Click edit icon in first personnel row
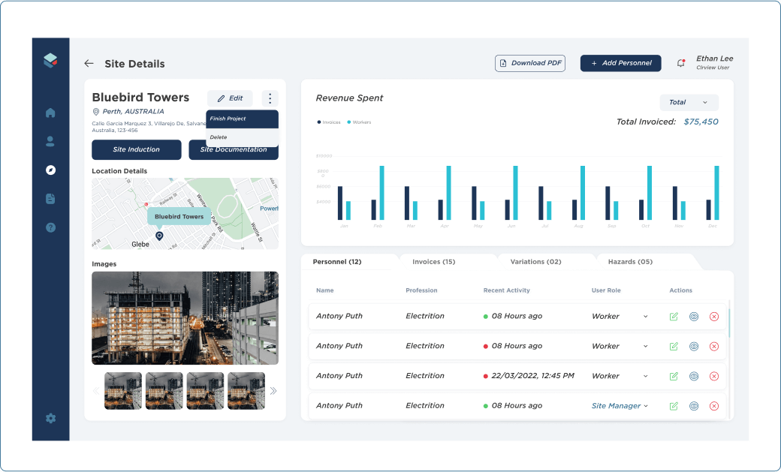This screenshot has height=472, width=781. click(x=674, y=317)
